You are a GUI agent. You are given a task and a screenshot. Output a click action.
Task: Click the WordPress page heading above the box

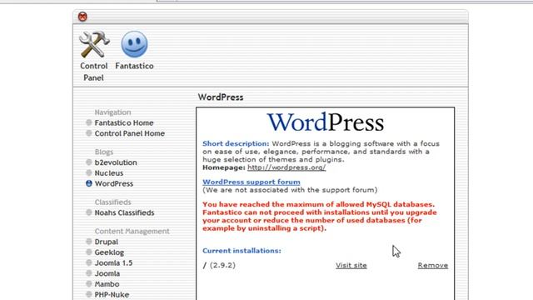click(221, 97)
